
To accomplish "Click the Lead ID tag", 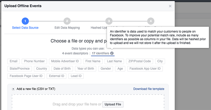I will pyautogui.click(x=76, y=76).
